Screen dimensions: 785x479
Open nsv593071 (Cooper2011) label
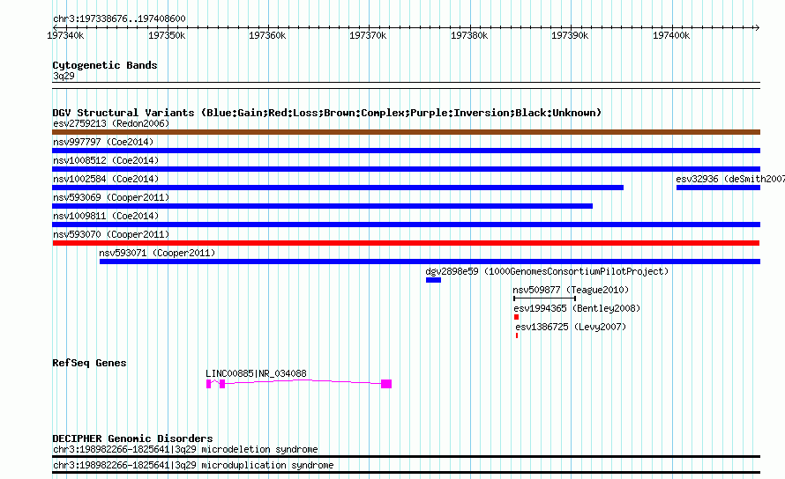157,253
